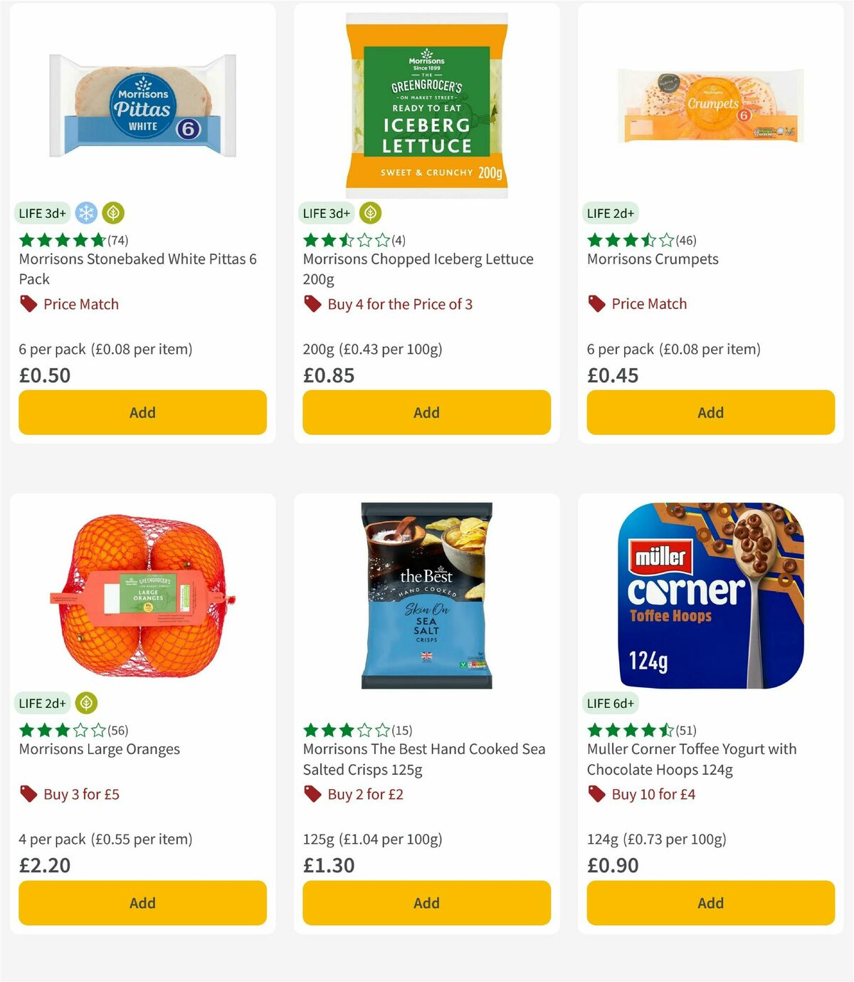Select the vegetarian leaf icon on Pittas card

pyautogui.click(x=112, y=212)
